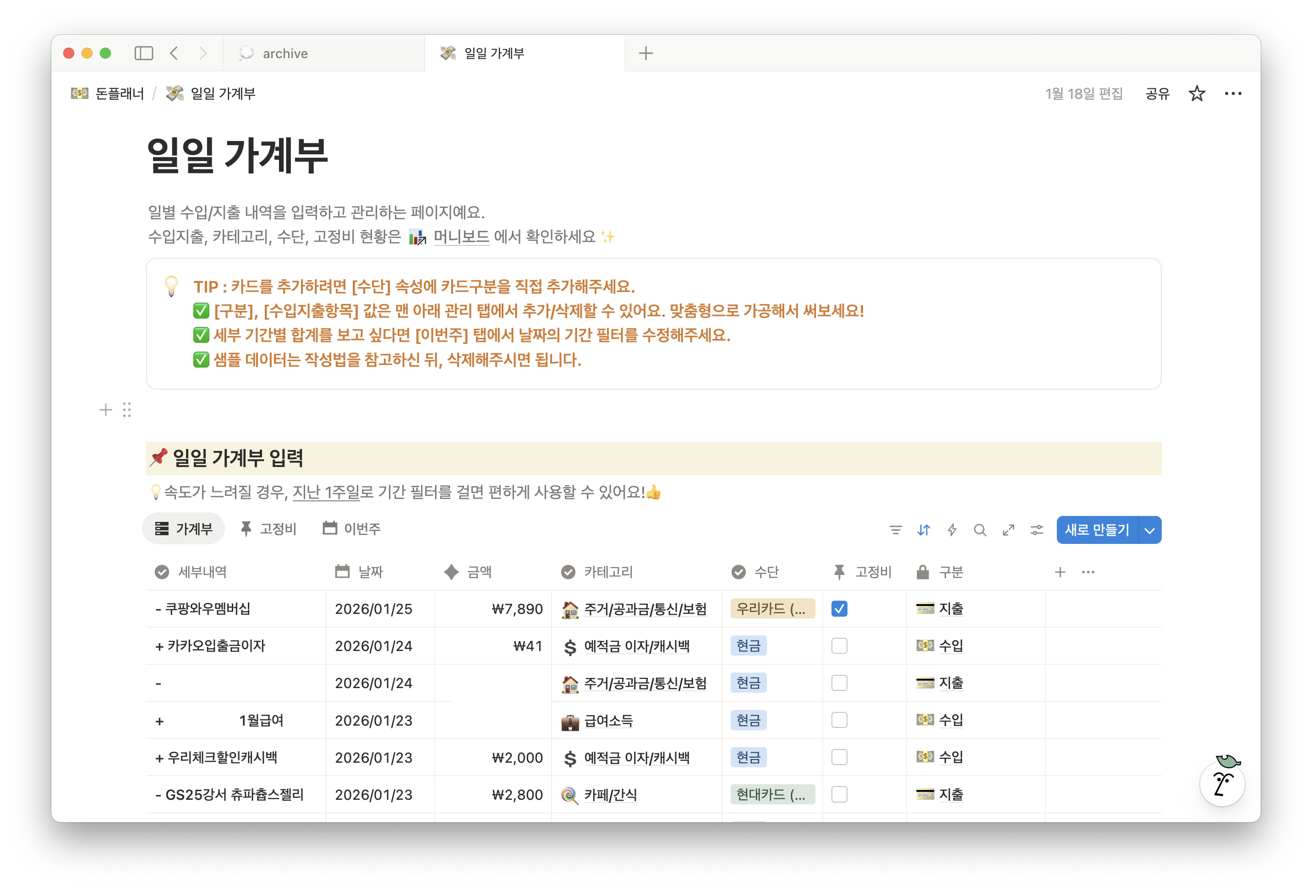Image resolution: width=1312 pixels, height=890 pixels.
Task: Click the search icon in the database toolbar
Action: point(980,530)
